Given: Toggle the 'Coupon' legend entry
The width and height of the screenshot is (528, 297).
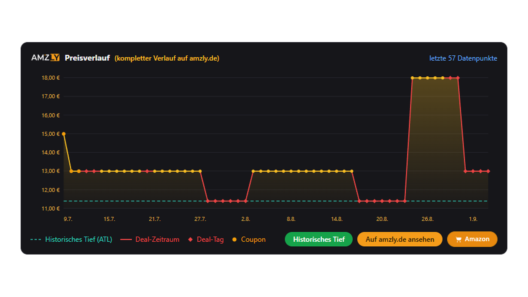Looking at the screenshot, I should [x=249, y=239].
